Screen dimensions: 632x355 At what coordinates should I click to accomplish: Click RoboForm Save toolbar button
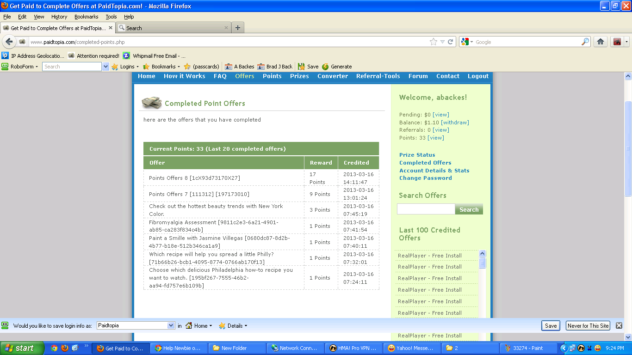click(x=308, y=67)
